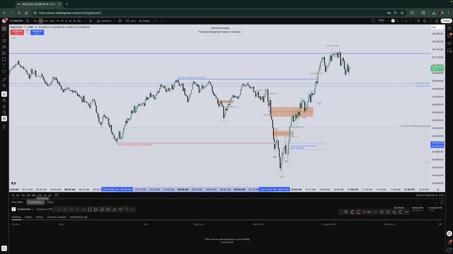Open quick search icon in top toolbar
Screen dimensions: 453x254
[x=418, y=21]
